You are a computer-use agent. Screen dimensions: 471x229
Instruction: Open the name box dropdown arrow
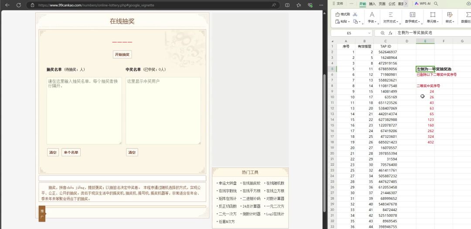(x=369, y=33)
